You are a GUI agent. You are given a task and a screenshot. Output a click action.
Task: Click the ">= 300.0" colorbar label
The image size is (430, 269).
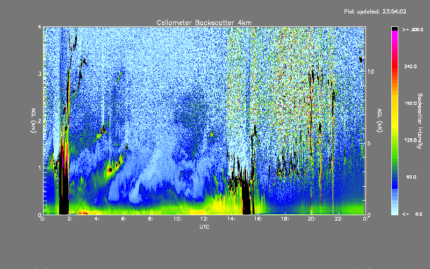tap(413, 30)
